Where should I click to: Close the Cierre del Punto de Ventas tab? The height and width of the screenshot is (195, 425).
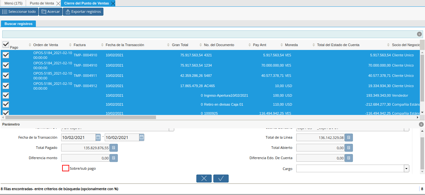tap(113, 3)
